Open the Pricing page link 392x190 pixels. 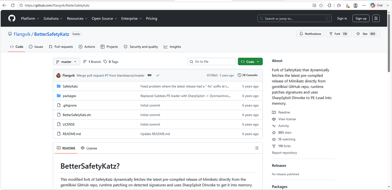151,18
